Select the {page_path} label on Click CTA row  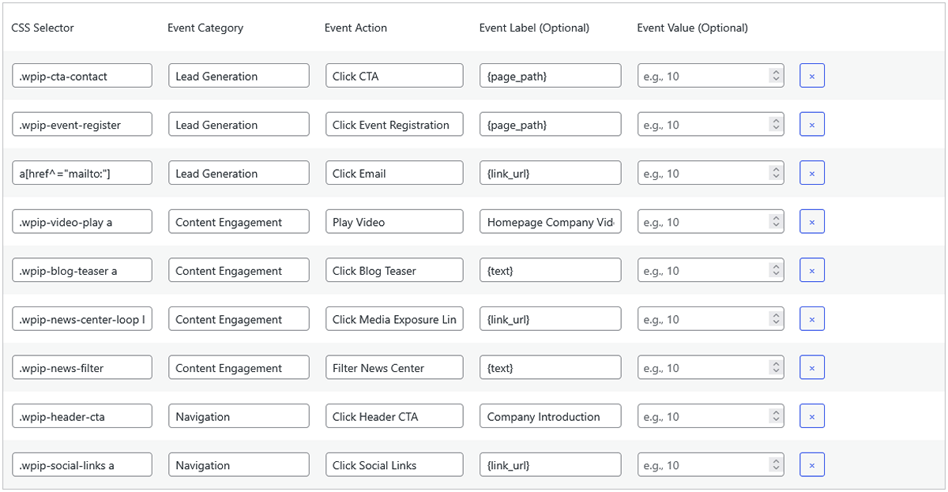[550, 75]
